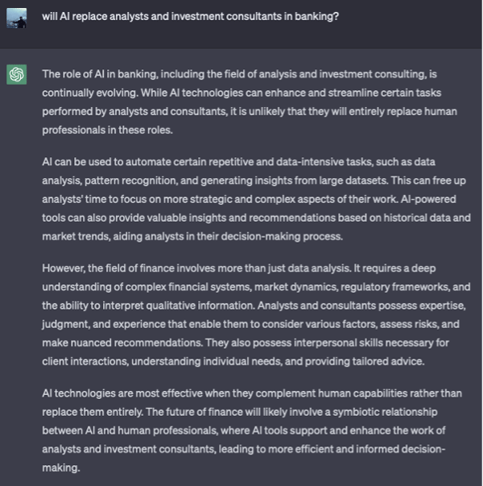Click the words 'professionals in these roles.'

pyautogui.click(x=107, y=130)
